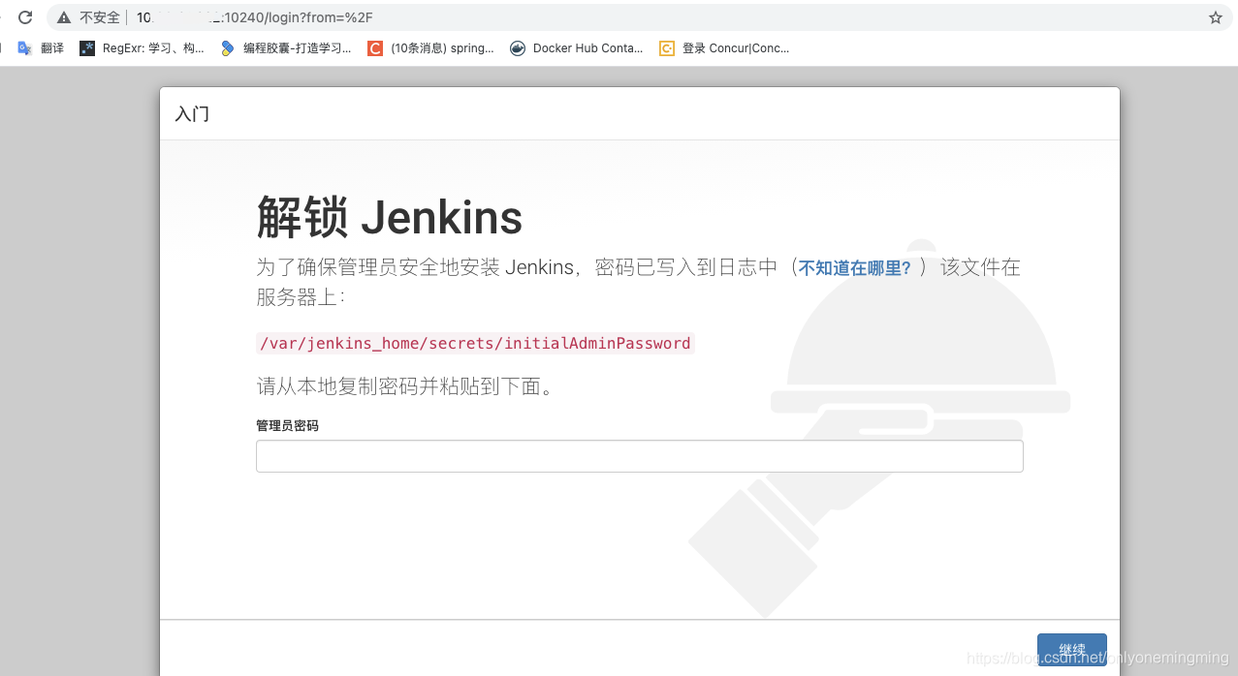
Task: Open the 登录 Concur bookmark
Action: (725, 47)
